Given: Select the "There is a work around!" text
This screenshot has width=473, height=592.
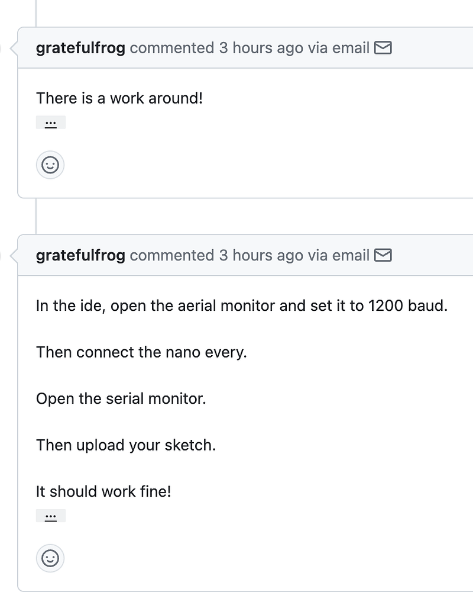Looking at the screenshot, I should coord(119,98).
